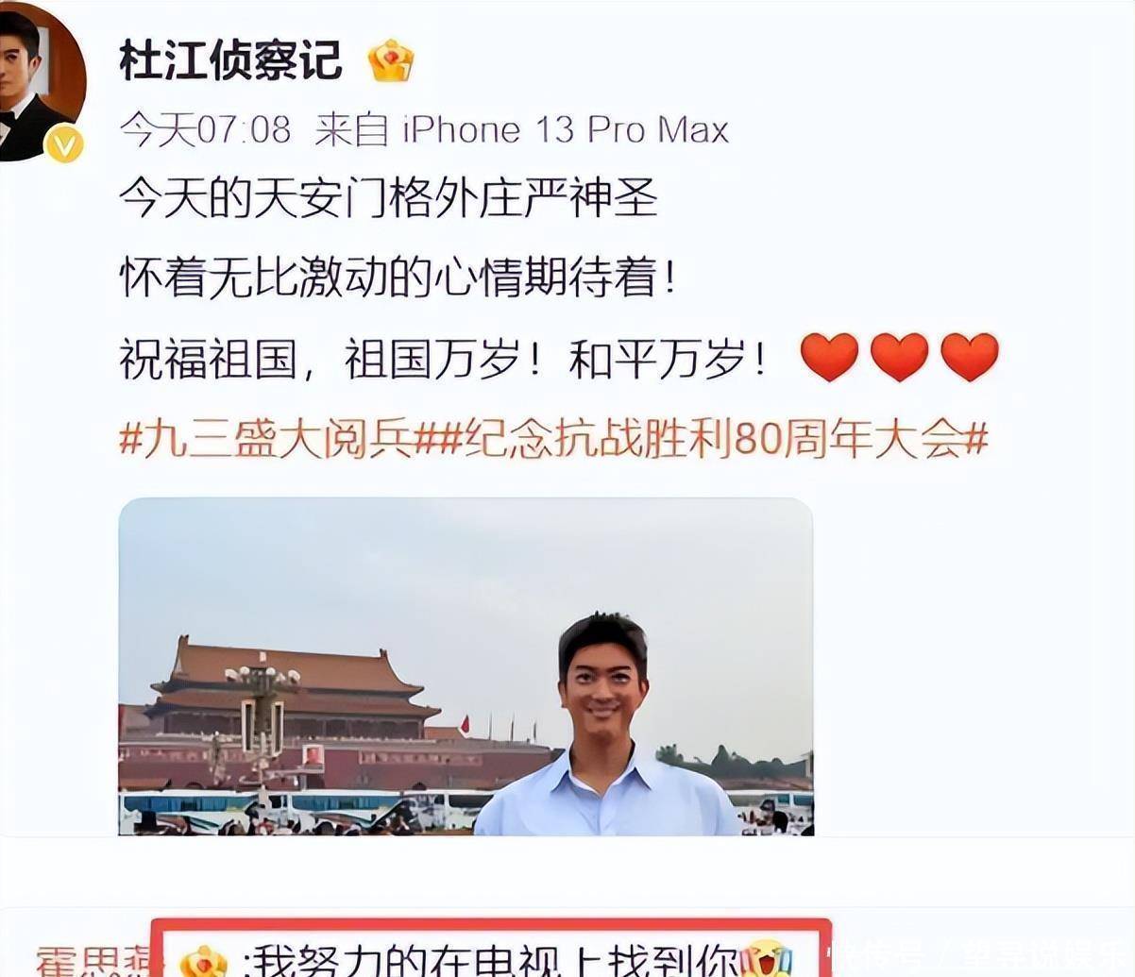Viewport: 1135px width, 977px height.
Task: Click the middle red heart emoji
Action: coord(899,358)
